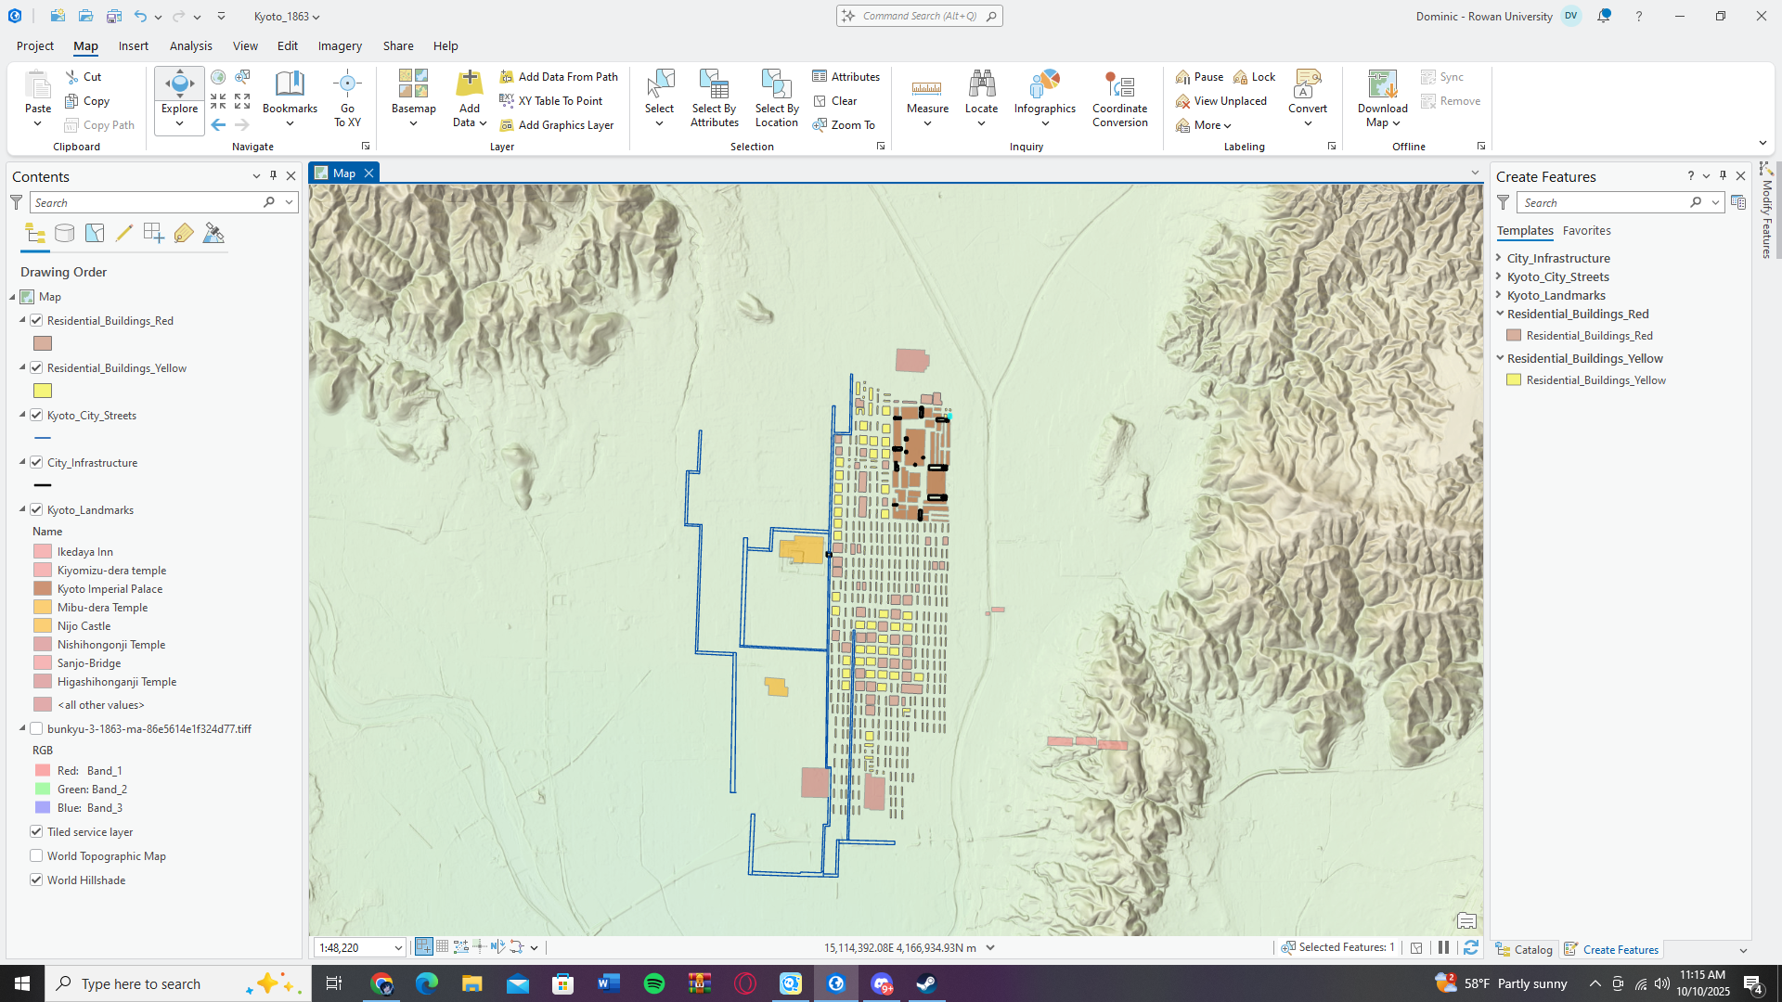The height and width of the screenshot is (1002, 1782).
Task: Open the coordinate display units dropdown
Action: pyautogui.click(x=990, y=947)
